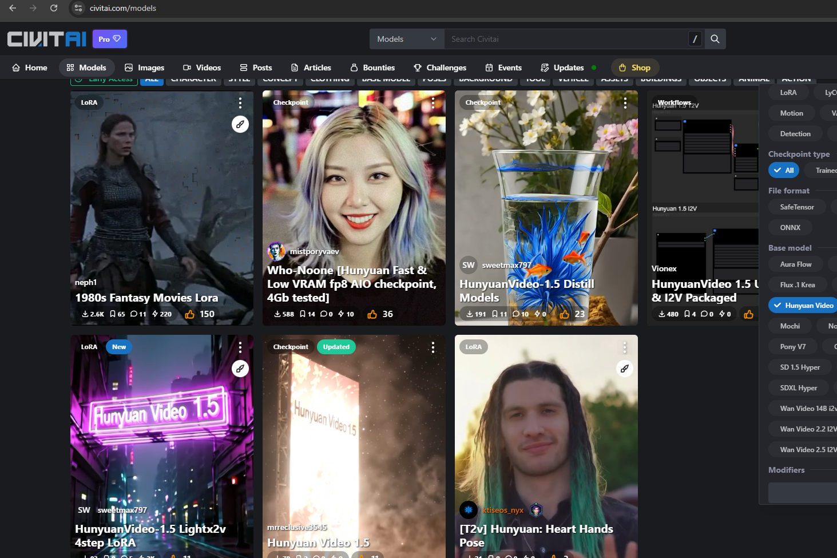837x558 pixels.
Task: Enable the ONNX file format filter
Action: 790,228
